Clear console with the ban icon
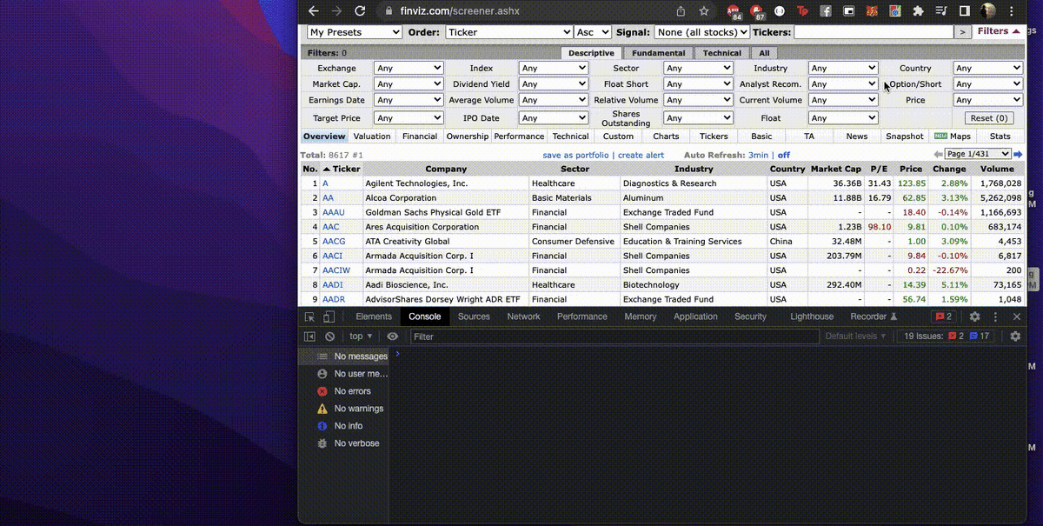The width and height of the screenshot is (1043, 526). coord(330,336)
